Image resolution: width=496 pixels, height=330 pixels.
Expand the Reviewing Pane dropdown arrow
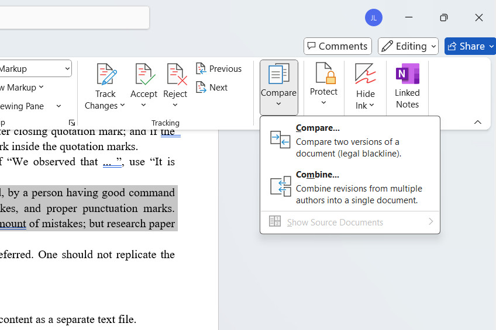click(x=58, y=106)
